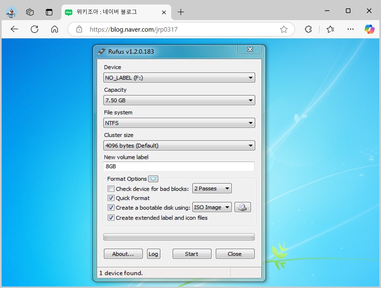Open the About dialog

(x=123, y=254)
